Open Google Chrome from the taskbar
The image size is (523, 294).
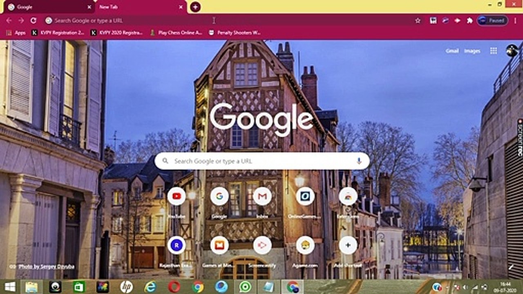click(198, 287)
